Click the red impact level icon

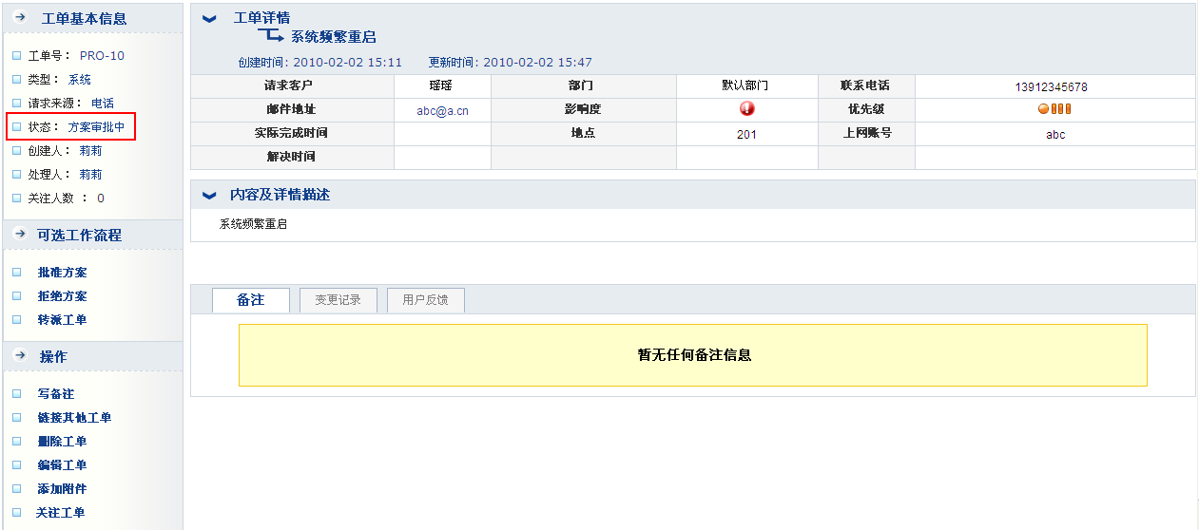[x=746, y=109]
